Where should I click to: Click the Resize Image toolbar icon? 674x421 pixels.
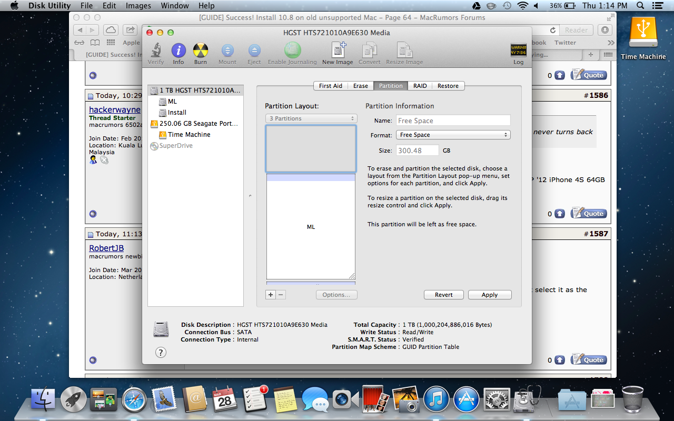404,54
